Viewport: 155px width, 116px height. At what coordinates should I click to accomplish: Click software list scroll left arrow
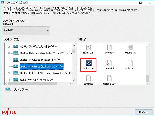(x=6, y=84)
